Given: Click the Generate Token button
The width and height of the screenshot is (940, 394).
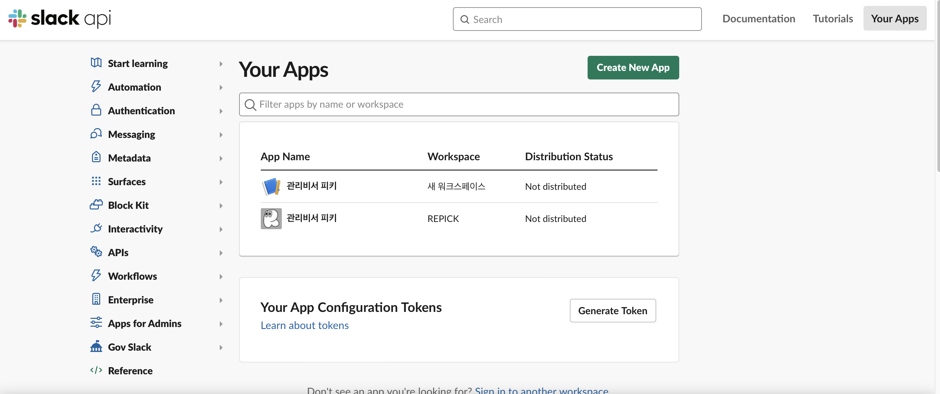Looking at the screenshot, I should pyautogui.click(x=612, y=311).
